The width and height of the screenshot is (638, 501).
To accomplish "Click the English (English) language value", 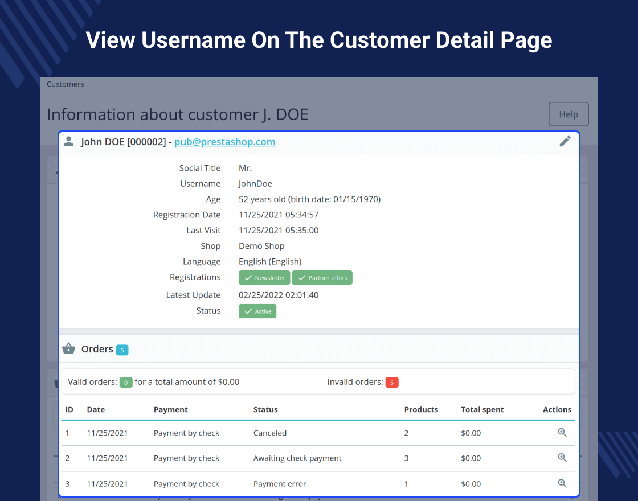I will tap(270, 261).
